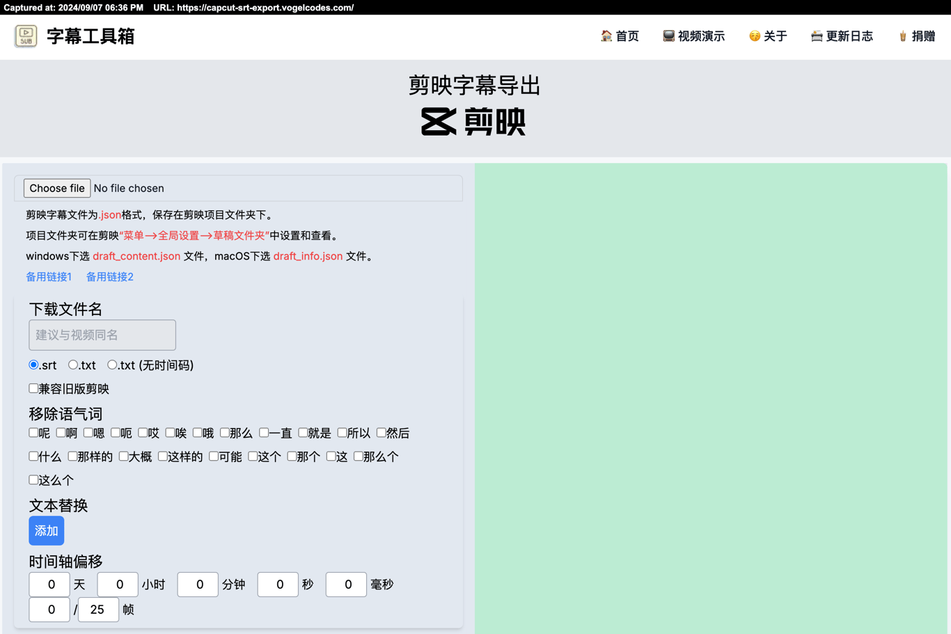951x634 pixels.
Task: Check the 哦 filler word box
Action: click(x=198, y=433)
